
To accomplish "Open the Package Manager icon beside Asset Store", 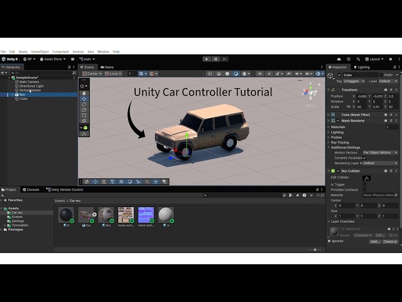I will (x=73, y=59).
